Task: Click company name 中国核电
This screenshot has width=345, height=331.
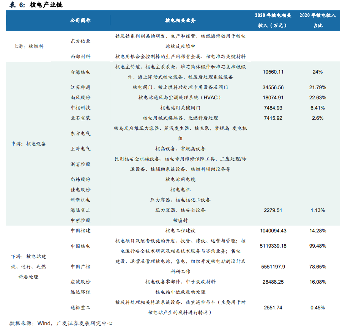Action: coord(80,246)
